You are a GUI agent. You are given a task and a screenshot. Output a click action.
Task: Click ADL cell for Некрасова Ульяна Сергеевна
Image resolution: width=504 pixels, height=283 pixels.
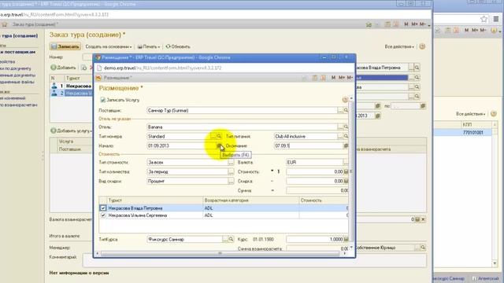[251, 215]
